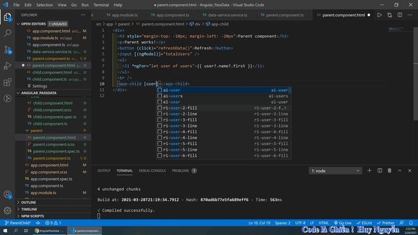418x235 pixels.
Task: Click the errors and warnings indicator in the status bar
Action: pyautogui.click(x=53, y=223)
